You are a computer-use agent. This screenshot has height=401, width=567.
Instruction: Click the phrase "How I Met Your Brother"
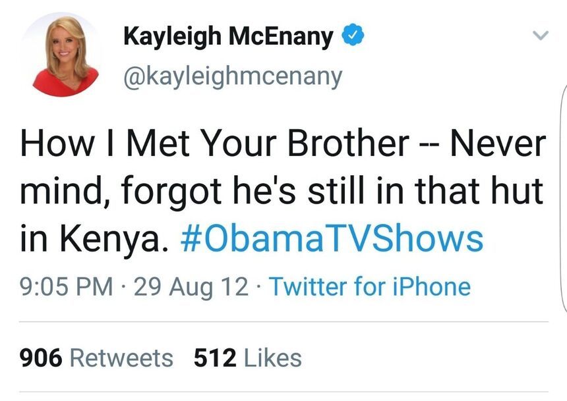tap(214, 144)
